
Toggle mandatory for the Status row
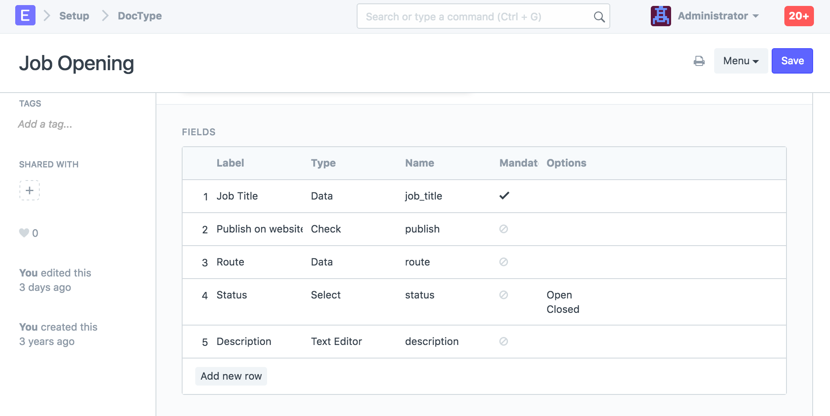click(503, 295)
